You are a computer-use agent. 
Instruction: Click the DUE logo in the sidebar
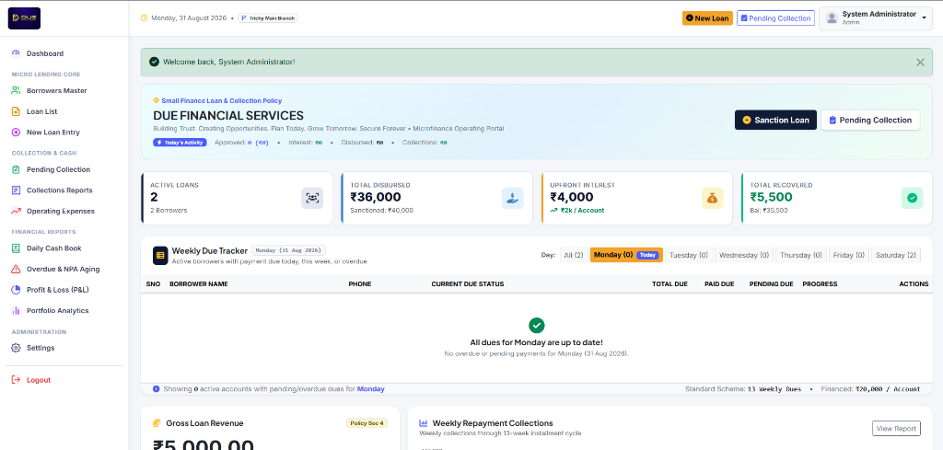pyautogui.click(x=24, y=18)
